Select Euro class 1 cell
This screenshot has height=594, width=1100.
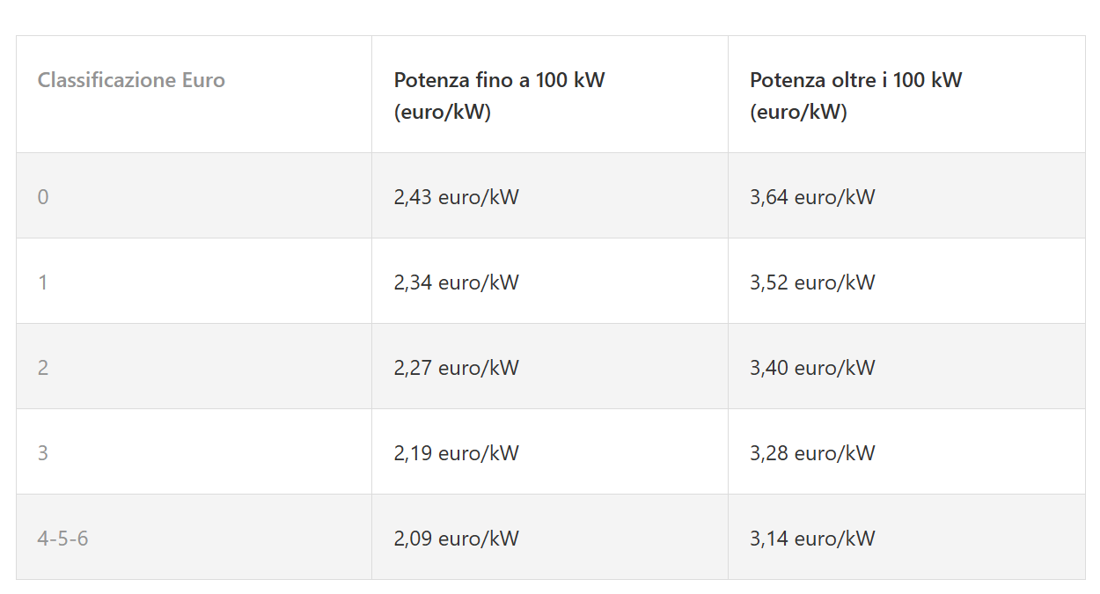(x=43, y=282)
